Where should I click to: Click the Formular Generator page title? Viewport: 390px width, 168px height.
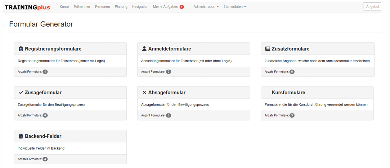pyautogui.click(x=41, y=24)
